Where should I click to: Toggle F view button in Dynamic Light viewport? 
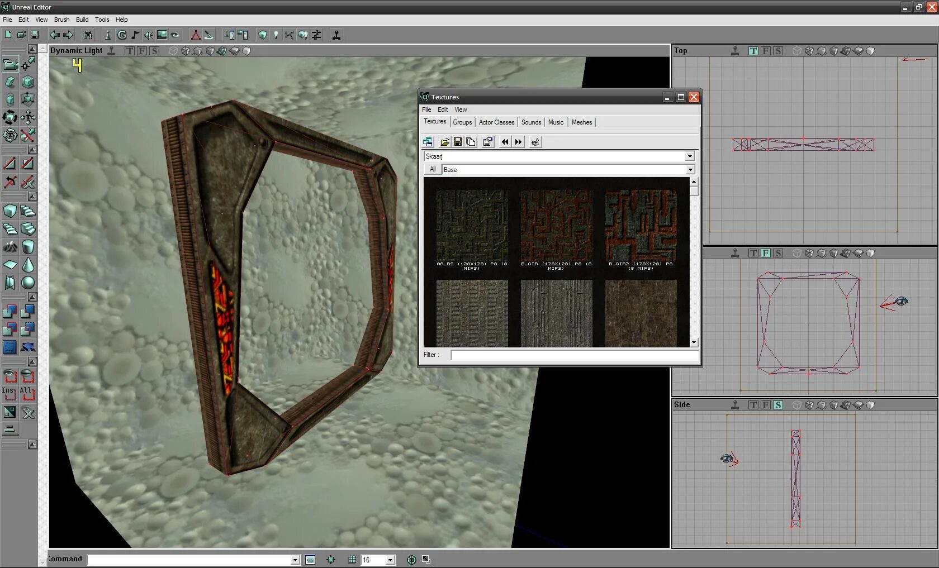[x=142, y=51]
